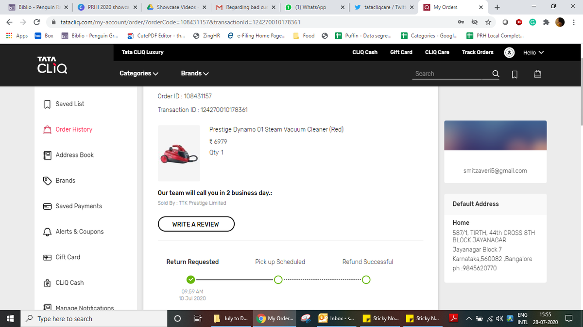Click the Brands tag icon in sidebar
The height and width of the screenshot is (327, 583).
click(x=48, y=181)
